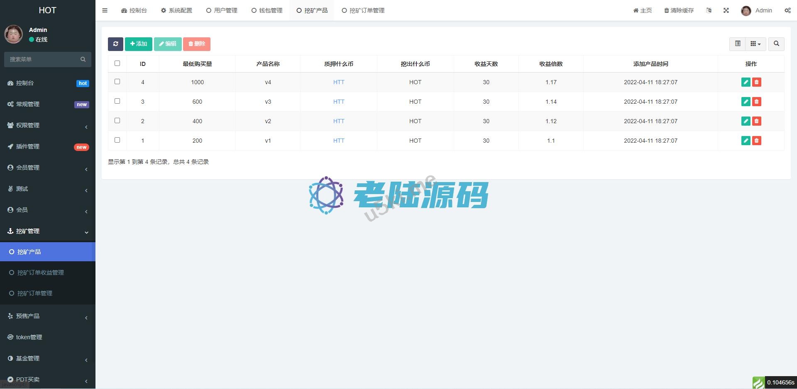The height and width of the screenshot is (389, 797).
Task: Click the red delete icon for row v1
Action: tap(757, 141)
